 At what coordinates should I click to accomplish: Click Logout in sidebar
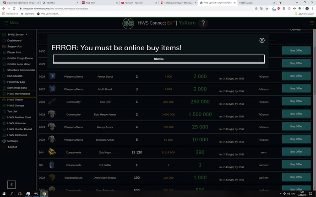pos(12,147)
